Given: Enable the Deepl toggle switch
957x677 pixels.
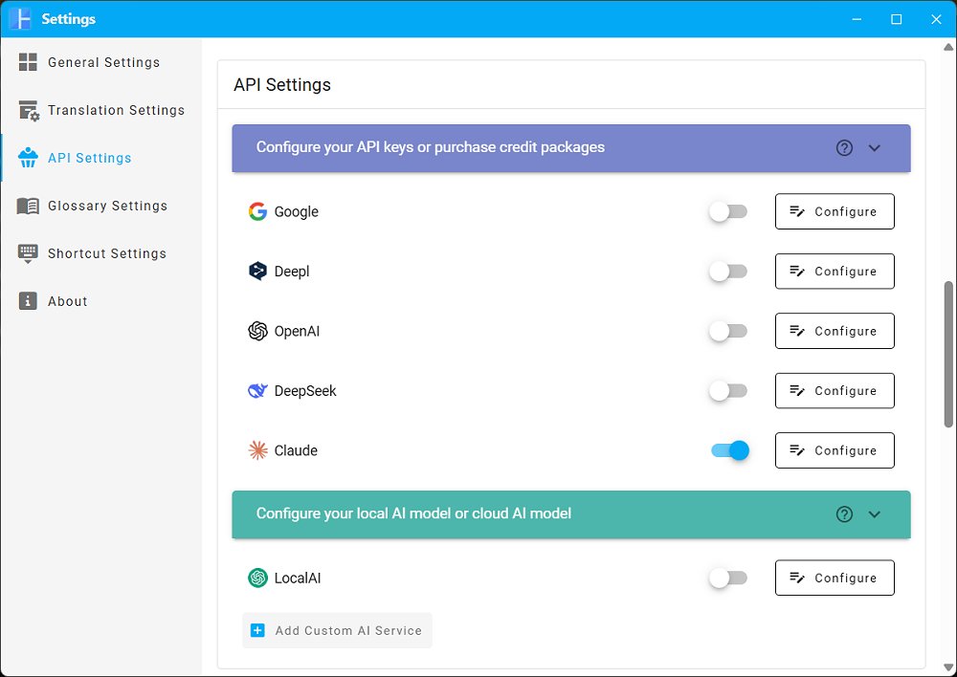Looking at the screenshot, I should pos(728,272).
